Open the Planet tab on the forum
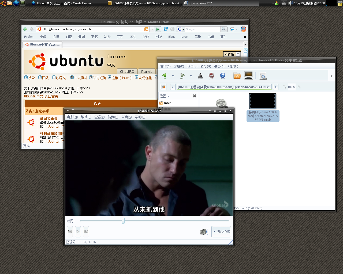 pyautogui.click(x=146, y=71)
